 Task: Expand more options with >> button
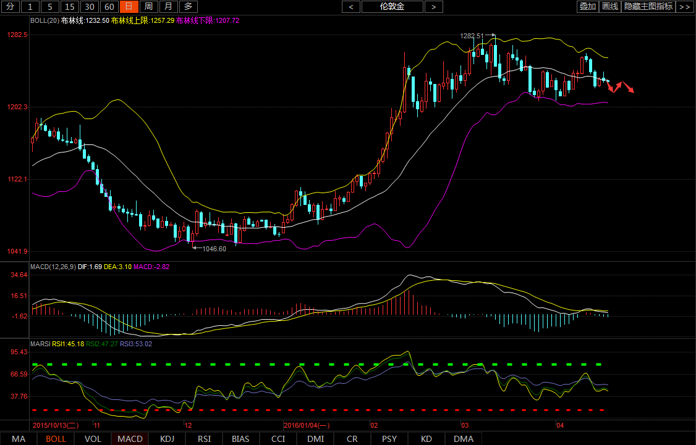[685, 7]
